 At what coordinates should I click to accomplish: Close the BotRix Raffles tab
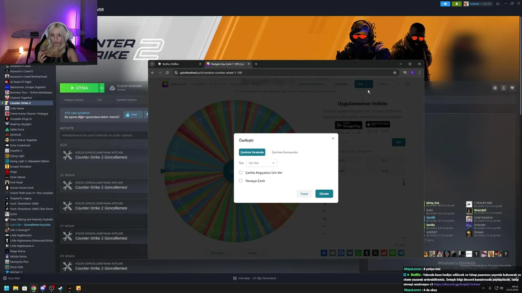tap(200, 64)
